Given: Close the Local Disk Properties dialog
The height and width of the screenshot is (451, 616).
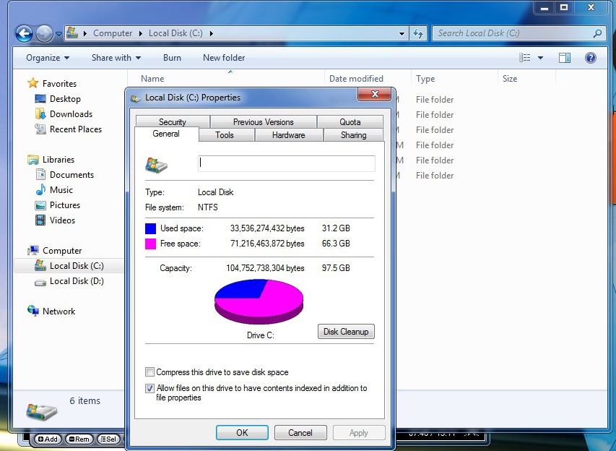Looking at the screenshot, I should (x=374, y=94).
